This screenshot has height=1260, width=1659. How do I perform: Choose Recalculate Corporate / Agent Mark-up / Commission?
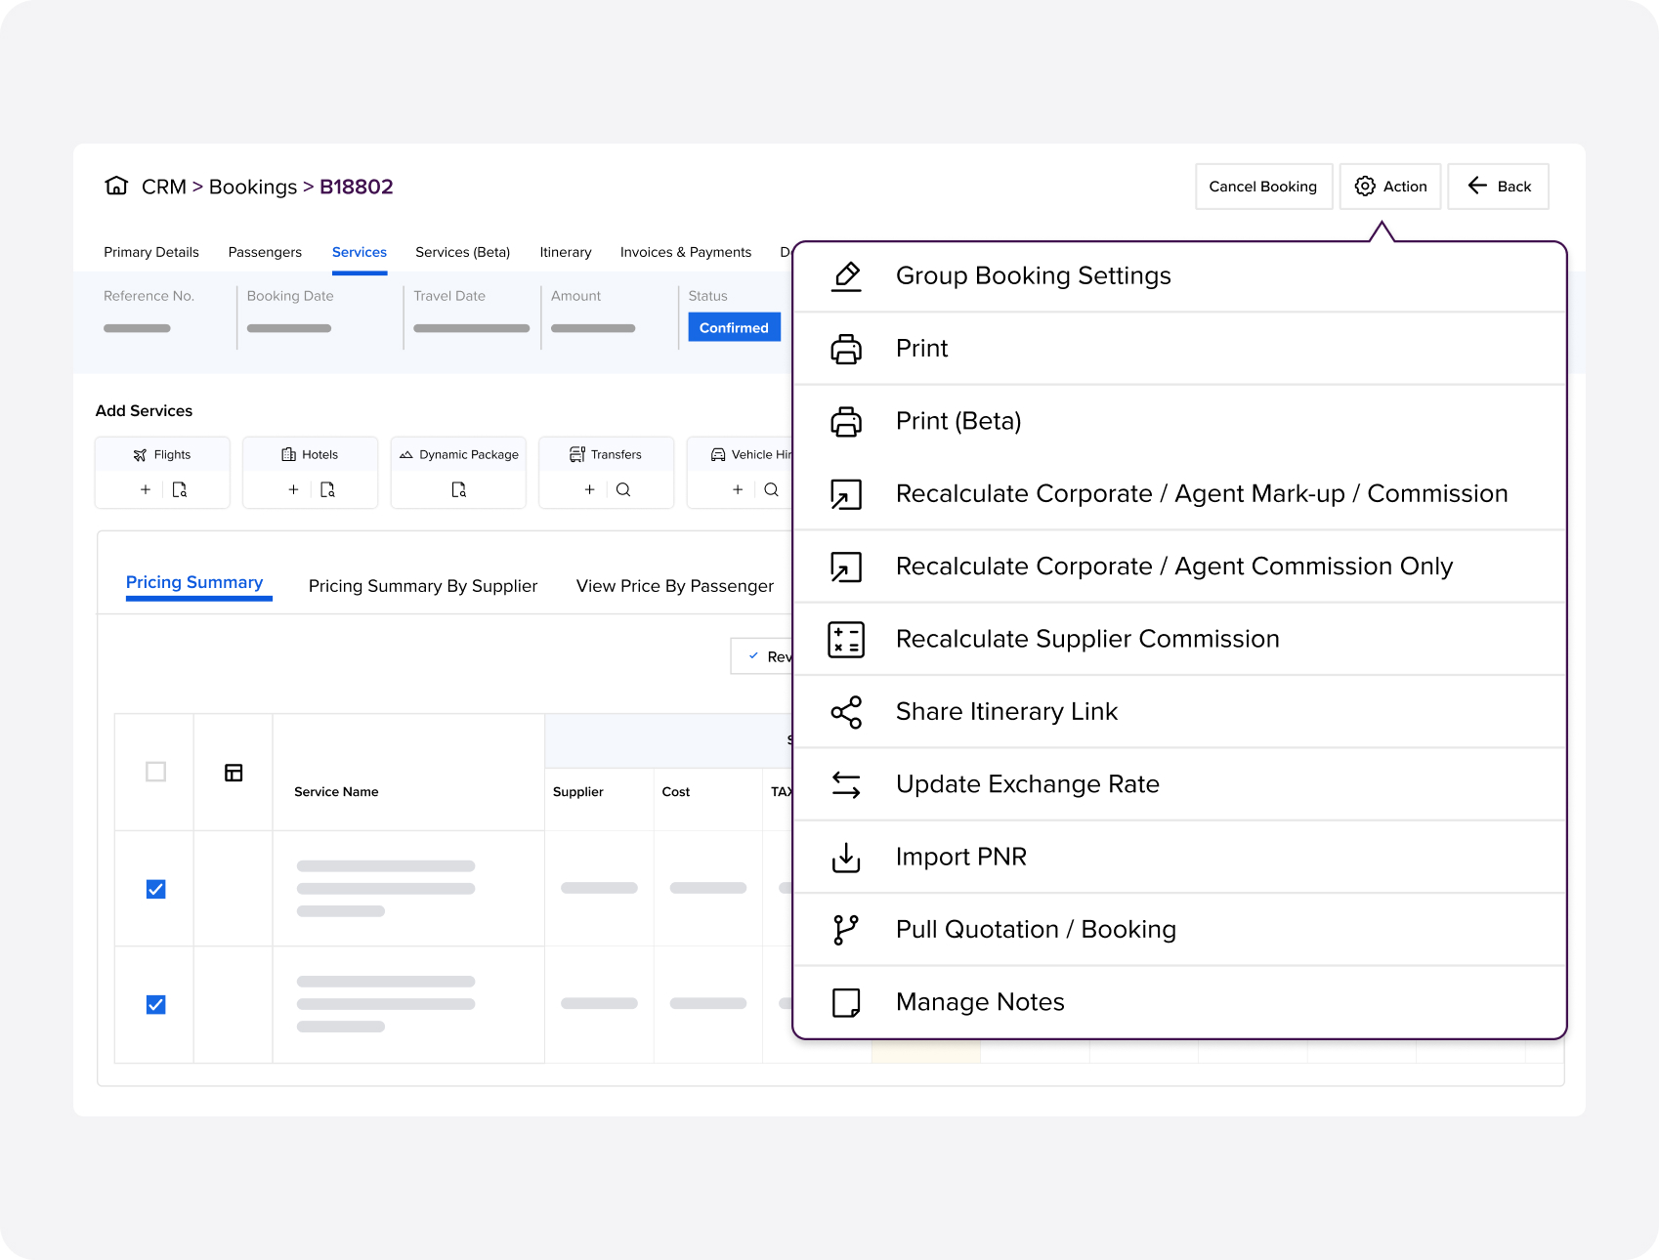coord(1180,494)
